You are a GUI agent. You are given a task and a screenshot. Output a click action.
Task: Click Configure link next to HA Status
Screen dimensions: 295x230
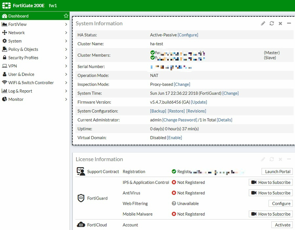[188, 35]
